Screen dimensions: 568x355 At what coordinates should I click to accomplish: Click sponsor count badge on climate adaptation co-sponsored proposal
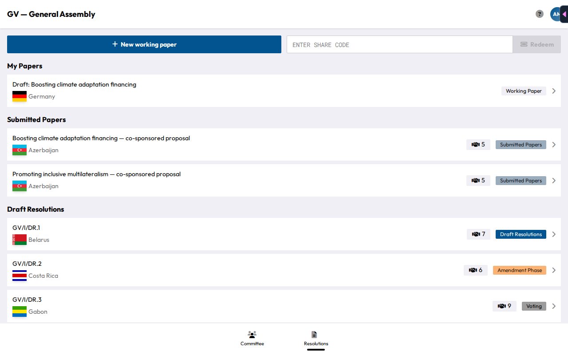tap(478, 145)
